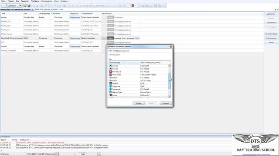Switch to the SPFB.RTS chart tab
This screenshot has height=156, width=279.
(49, 10)
